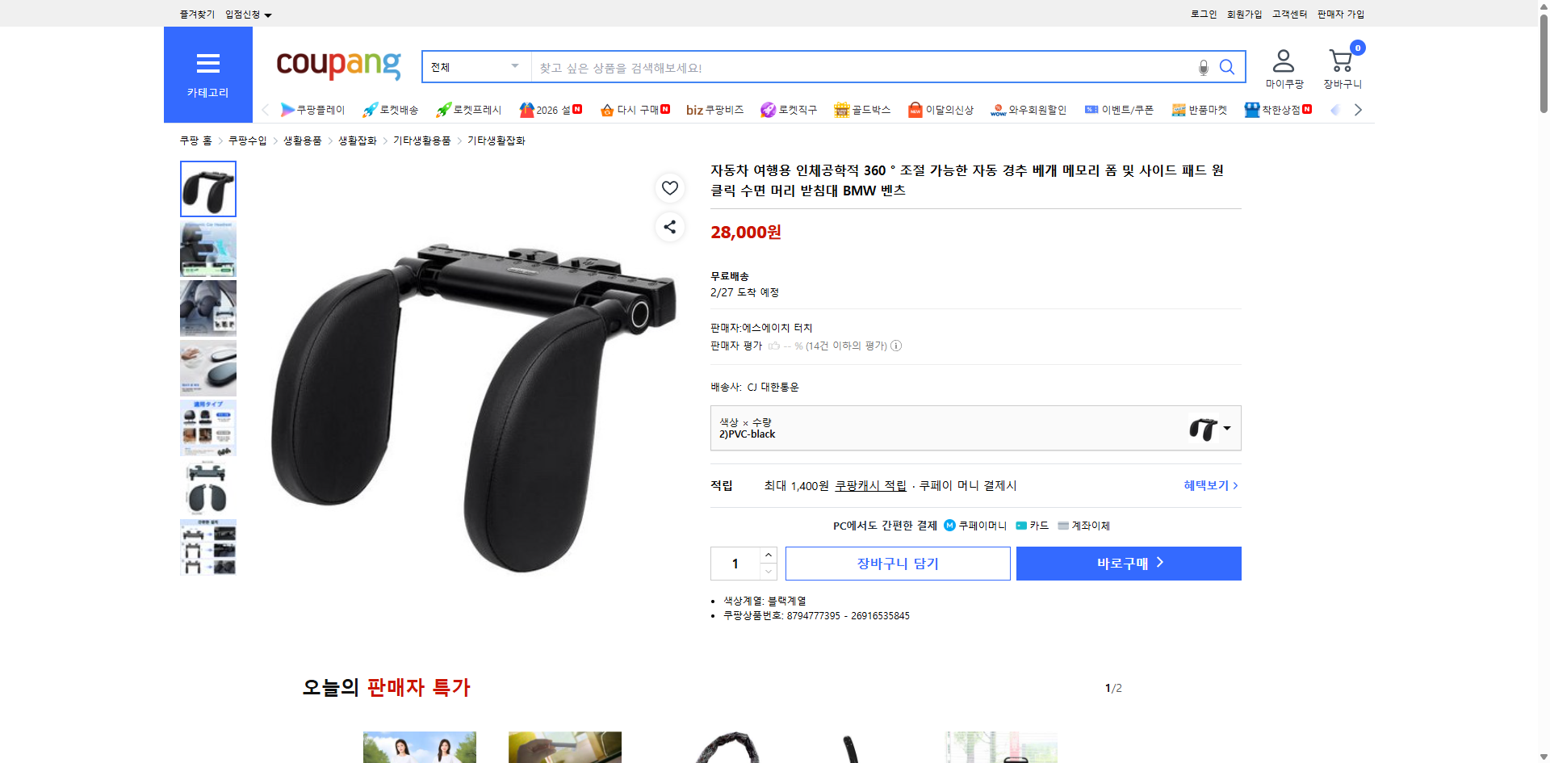Open the 로켓배송 menu icon
The image size is (1550, 763).
pos(370,110)
